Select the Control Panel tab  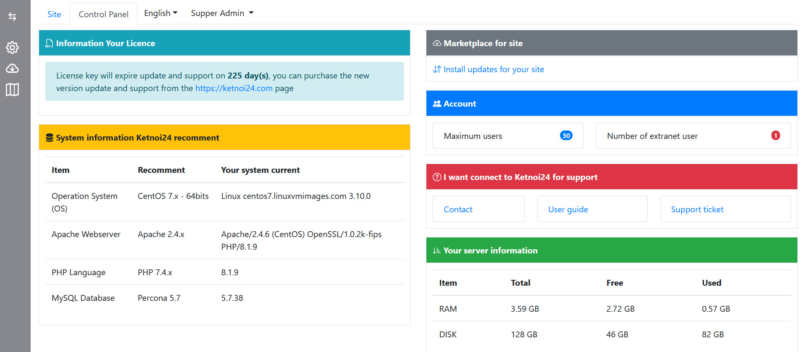[x=103, y=14]
